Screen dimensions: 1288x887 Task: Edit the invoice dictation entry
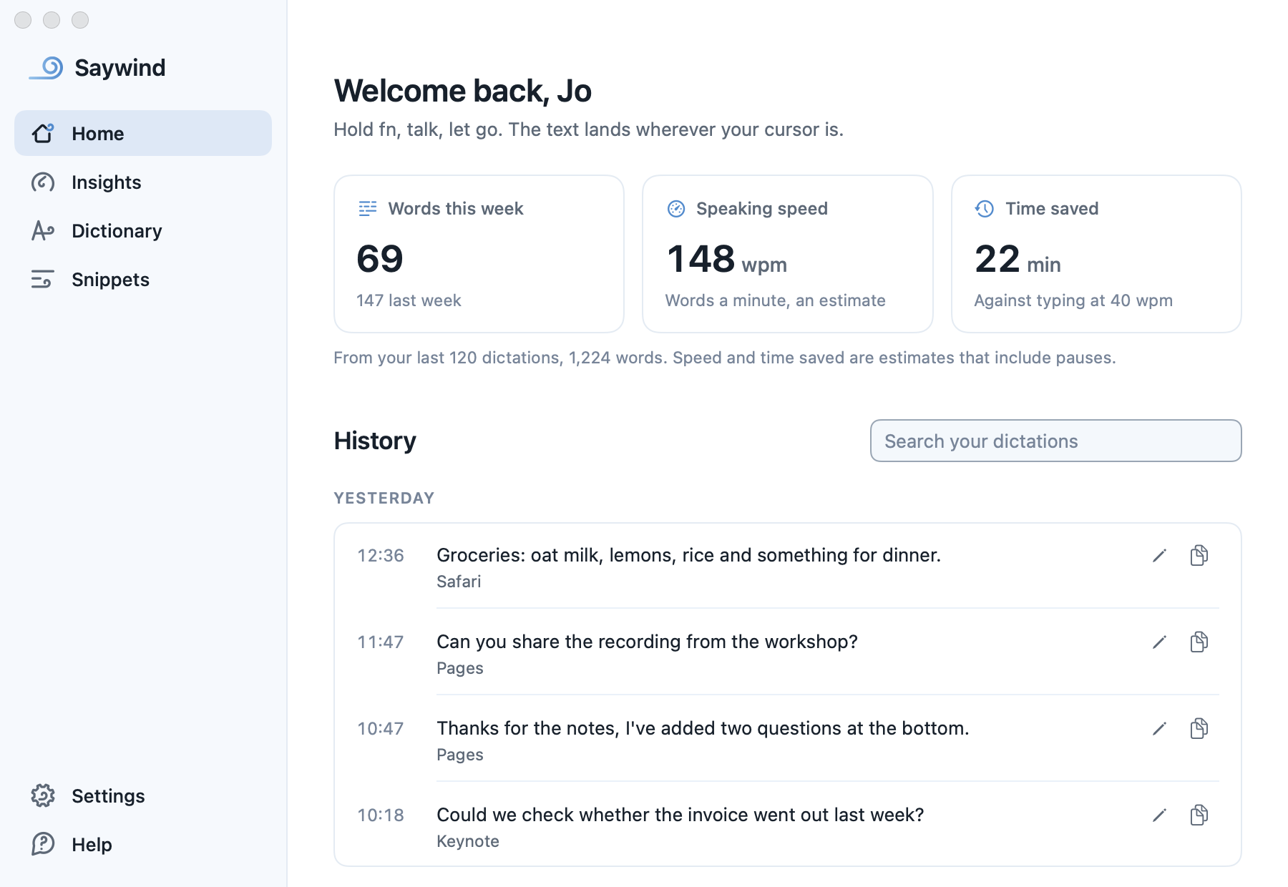coord(1160,815)
